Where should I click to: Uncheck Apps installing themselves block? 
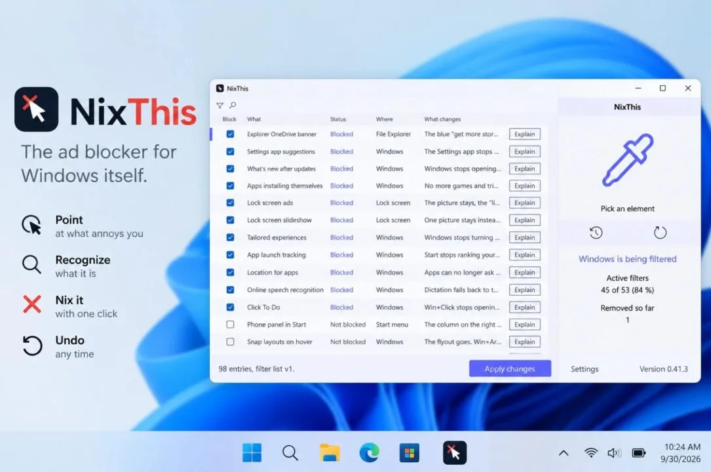(x=231, y=186)
